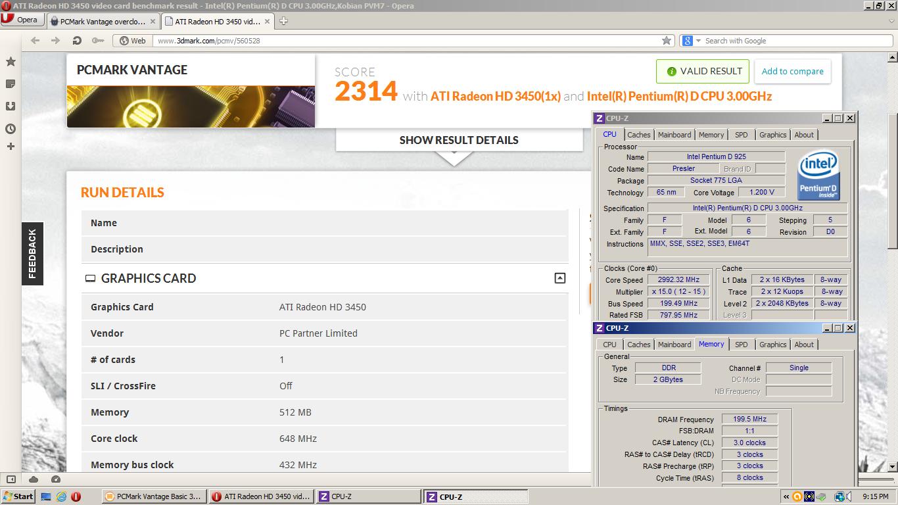Select Mainboard tab in upper CPU-Z window
The height and width of the screenshot is (505, 898).
[x=674, y=135]
